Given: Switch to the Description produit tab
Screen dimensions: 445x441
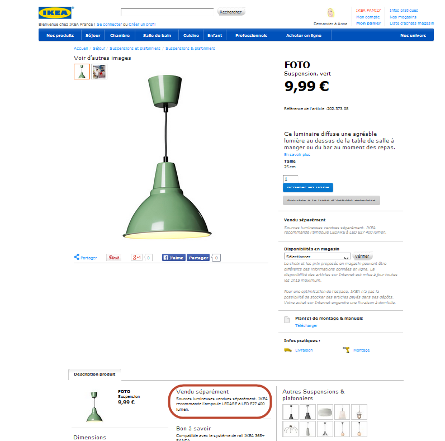Looking at the screenshot, I should (x=94, y=374).
